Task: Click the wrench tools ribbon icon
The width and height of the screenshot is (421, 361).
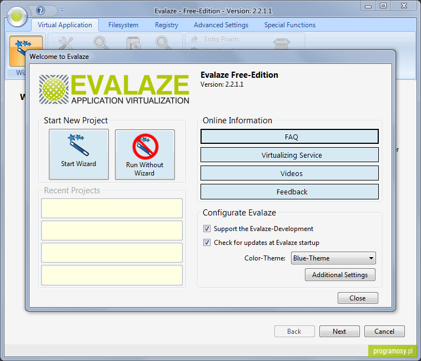Action: [66, 43]
